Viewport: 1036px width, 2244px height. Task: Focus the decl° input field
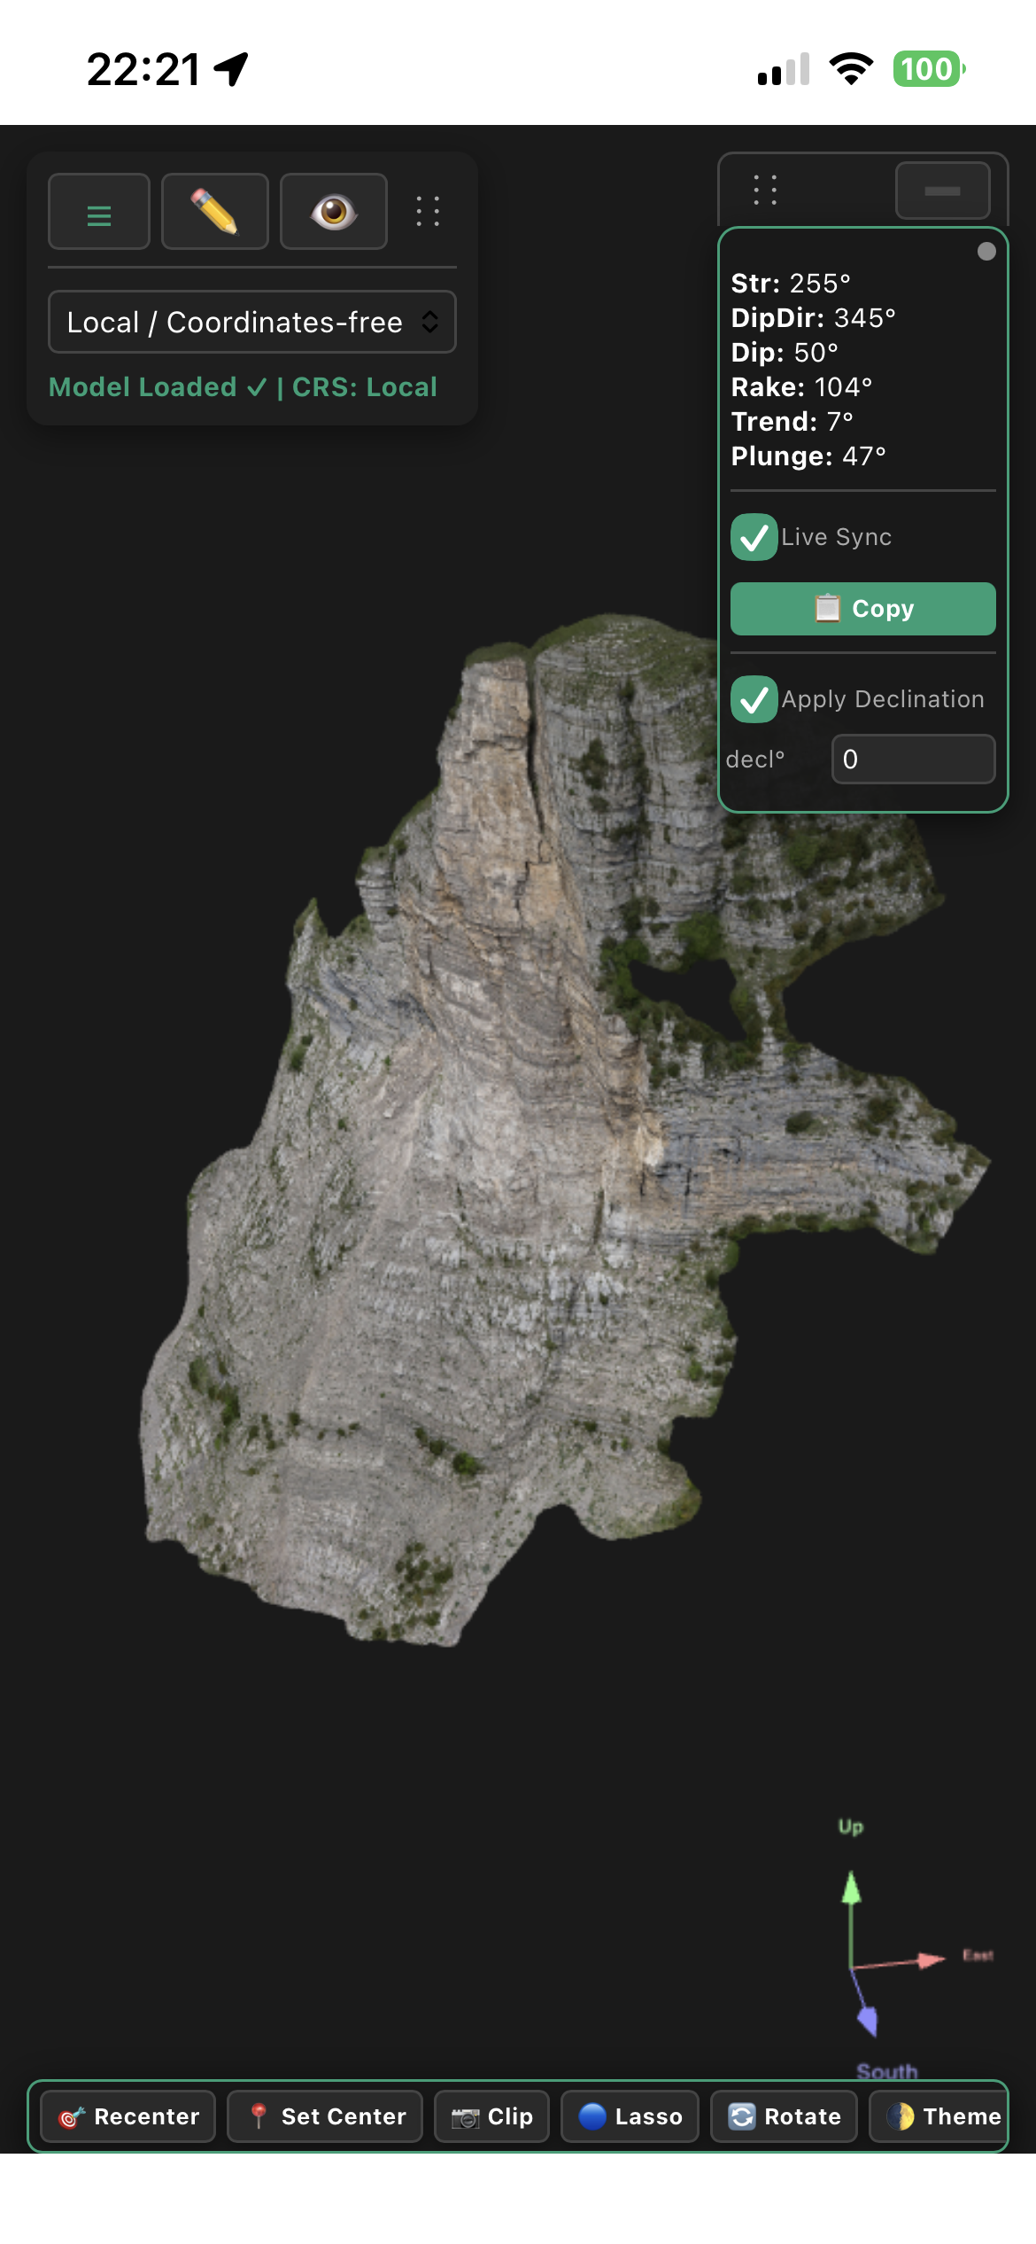coord(914,760)
